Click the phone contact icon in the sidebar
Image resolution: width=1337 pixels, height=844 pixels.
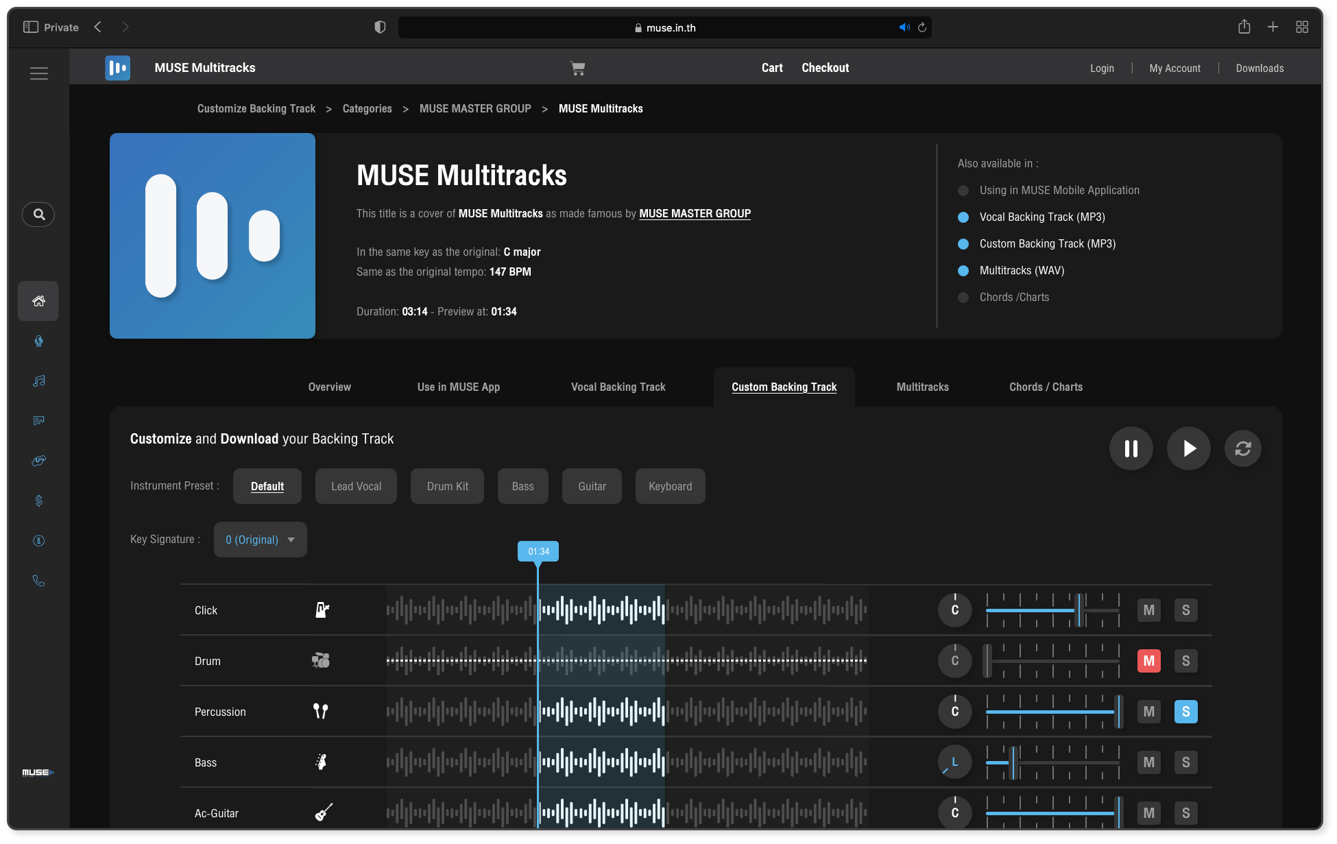(38, 581)
